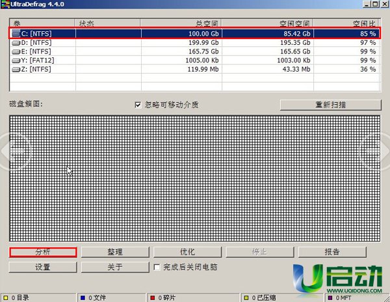The width and height of the screenshot is (390, 302).
Task: Click the 85.42 Gb free space cell
Action: pos(268,34)
